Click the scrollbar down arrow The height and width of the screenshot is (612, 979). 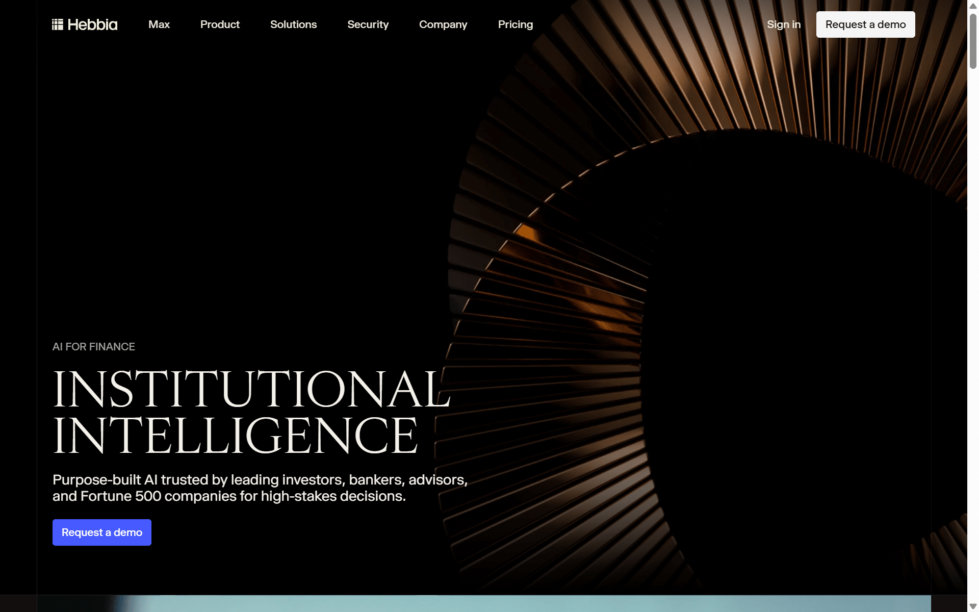click(973, 606)
